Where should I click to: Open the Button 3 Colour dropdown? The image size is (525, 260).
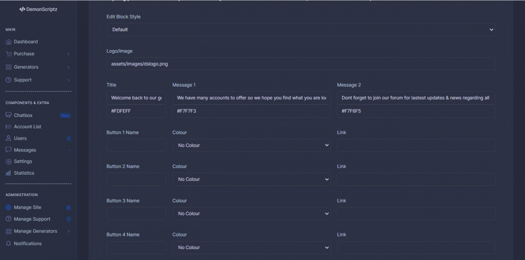click(252, 214)
